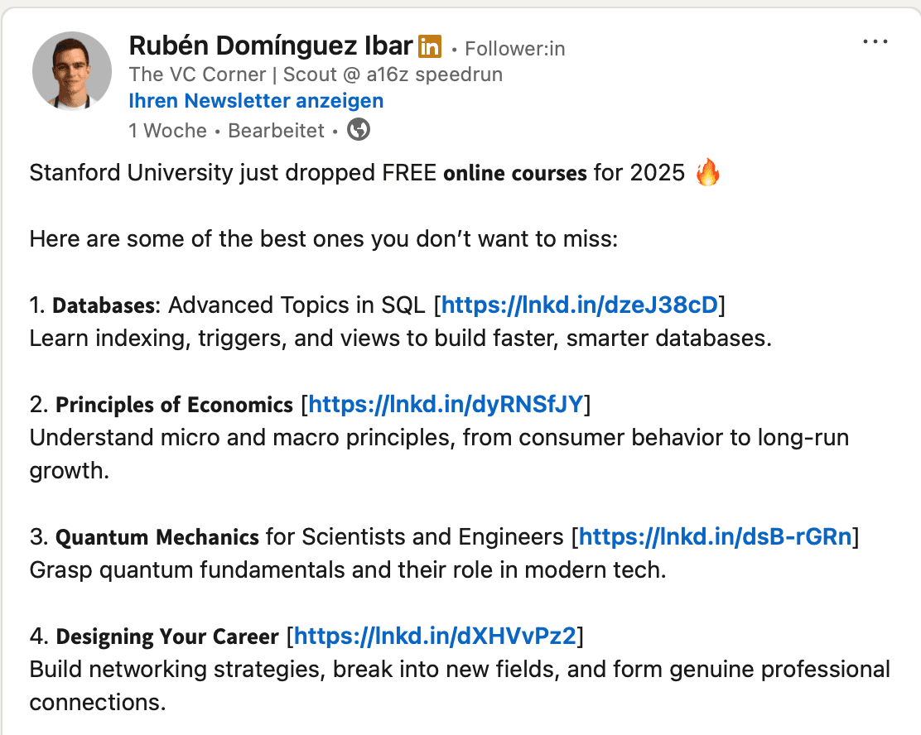Select the name Rubén Domínguez Ibar

point(269,46)
